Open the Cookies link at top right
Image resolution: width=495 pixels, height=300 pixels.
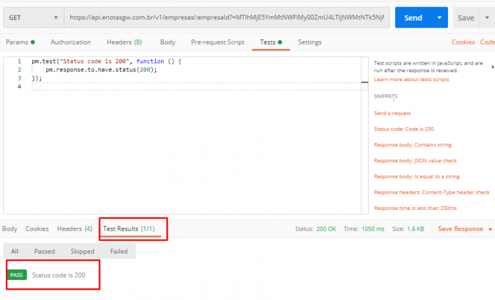tap(463, 42)
